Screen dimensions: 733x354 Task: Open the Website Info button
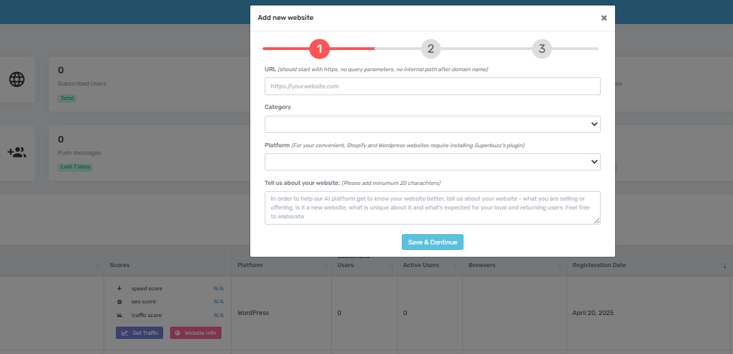point(195,333)
